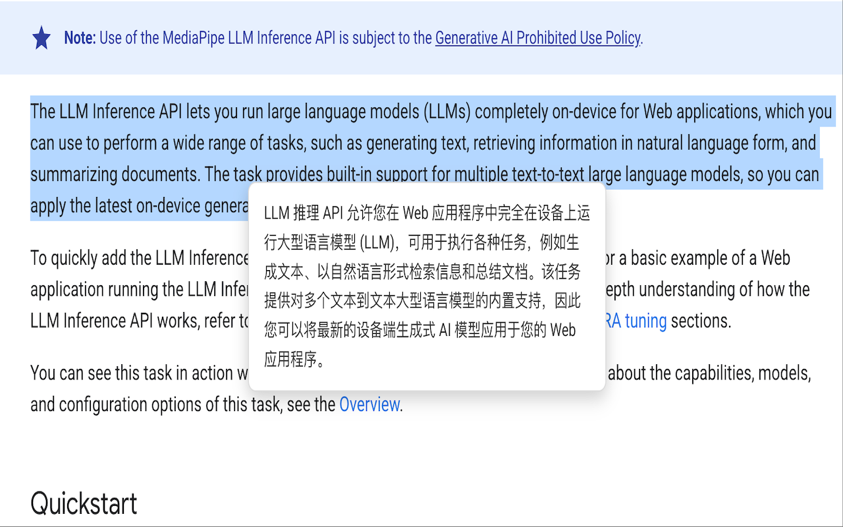The image size is (843, 527).
Task: Click the LoRA tuning link
Action: [x=636, y=321]
